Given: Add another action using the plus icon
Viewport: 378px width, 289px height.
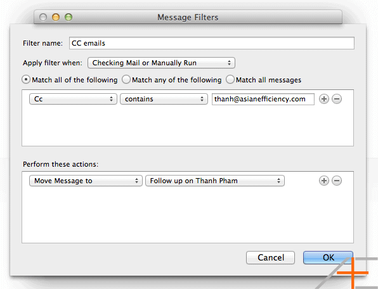Looking at the screenshot, I should point(323,181).
